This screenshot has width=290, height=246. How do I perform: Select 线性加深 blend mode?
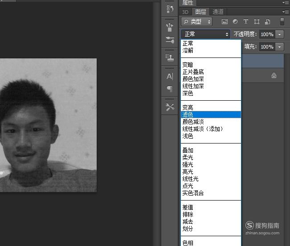tap(211, 86)
